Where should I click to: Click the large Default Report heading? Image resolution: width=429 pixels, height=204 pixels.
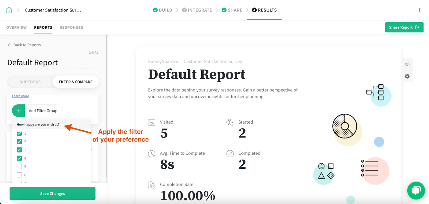[197, 74]
